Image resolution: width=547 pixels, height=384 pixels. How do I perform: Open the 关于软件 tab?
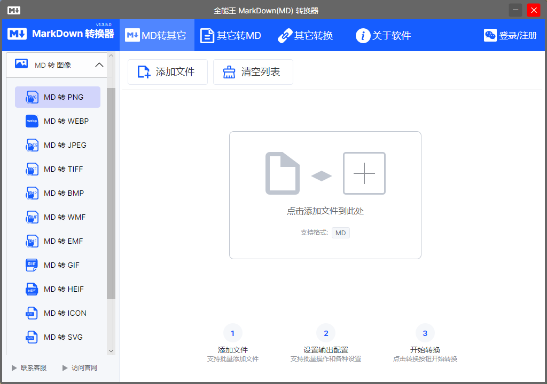pos(384,35)
